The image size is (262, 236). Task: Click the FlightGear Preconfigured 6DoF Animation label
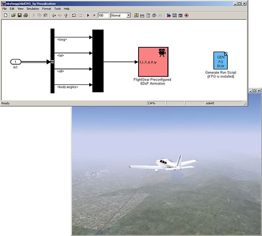pyautogui.click(x=152, y=81)
